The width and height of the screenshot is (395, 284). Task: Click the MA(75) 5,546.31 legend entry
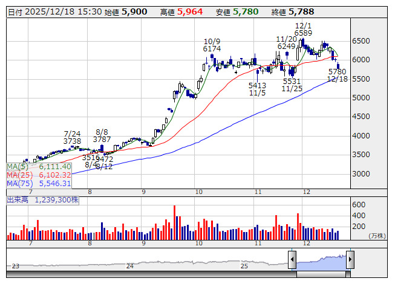click(39, 183)
